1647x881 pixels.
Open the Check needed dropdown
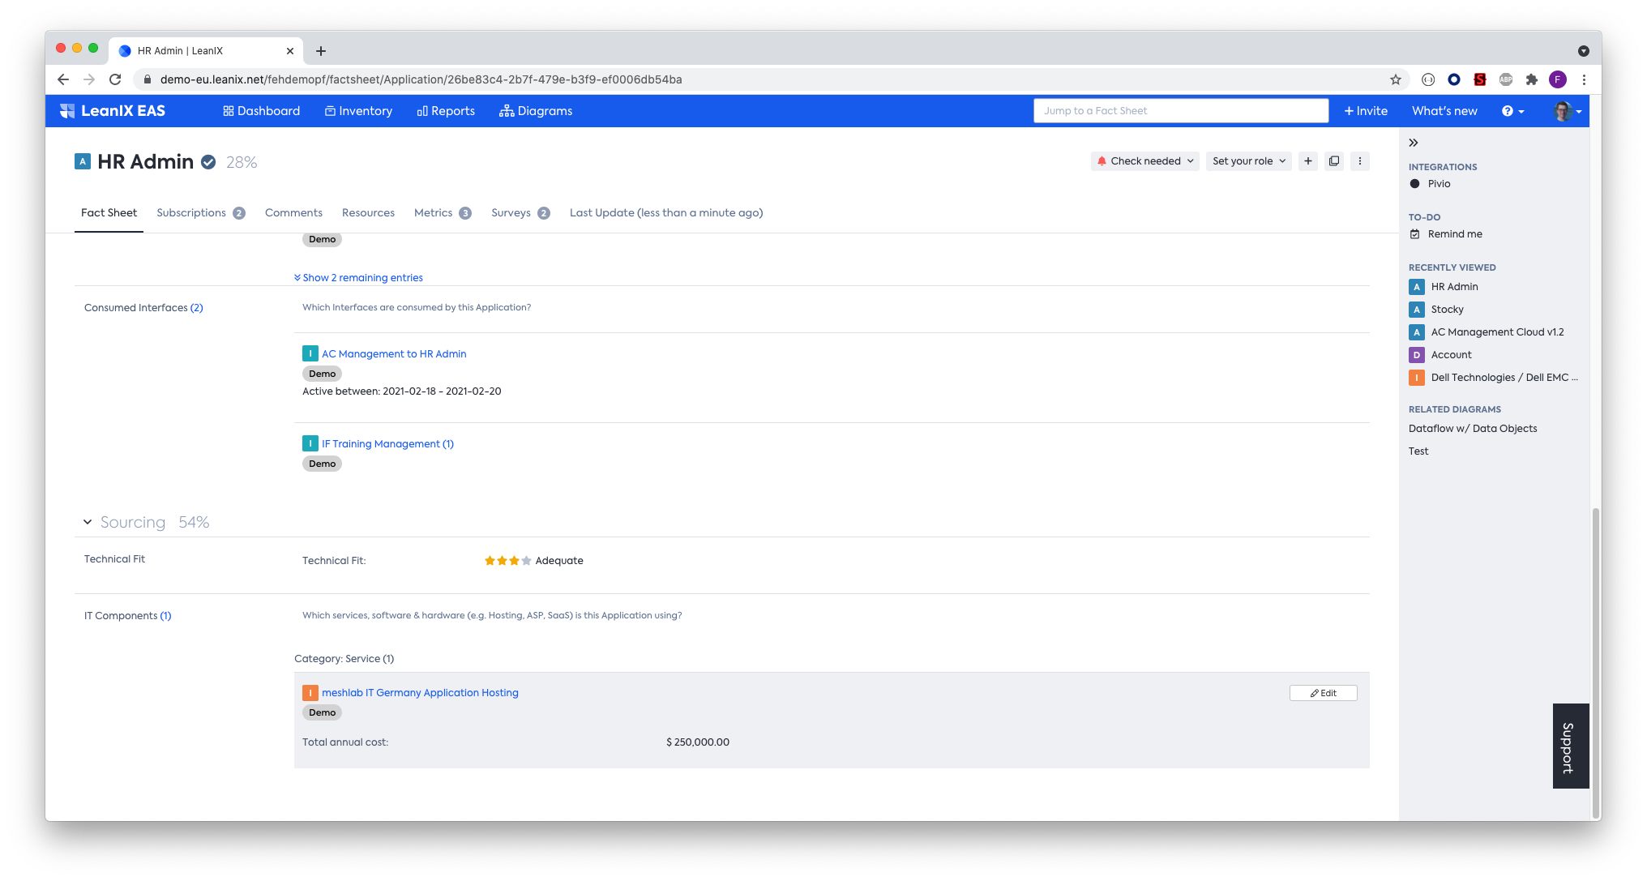(x=1144, y=161)
